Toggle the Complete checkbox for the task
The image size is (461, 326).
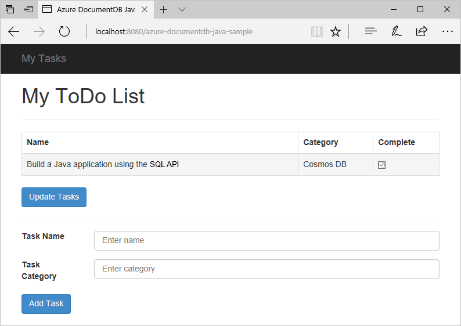[382, 165]
